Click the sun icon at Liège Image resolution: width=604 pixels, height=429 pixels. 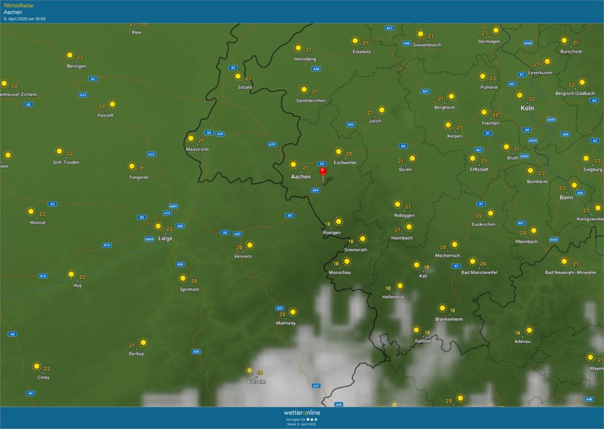(x=158, y=226)
